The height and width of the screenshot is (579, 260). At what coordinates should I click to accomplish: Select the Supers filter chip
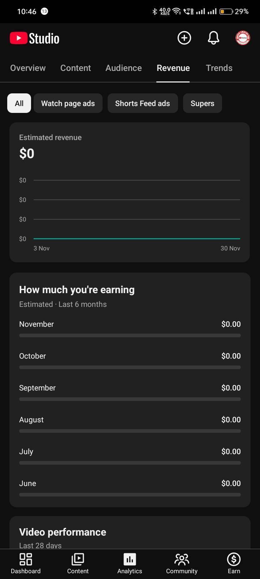(x=202, y=103)
